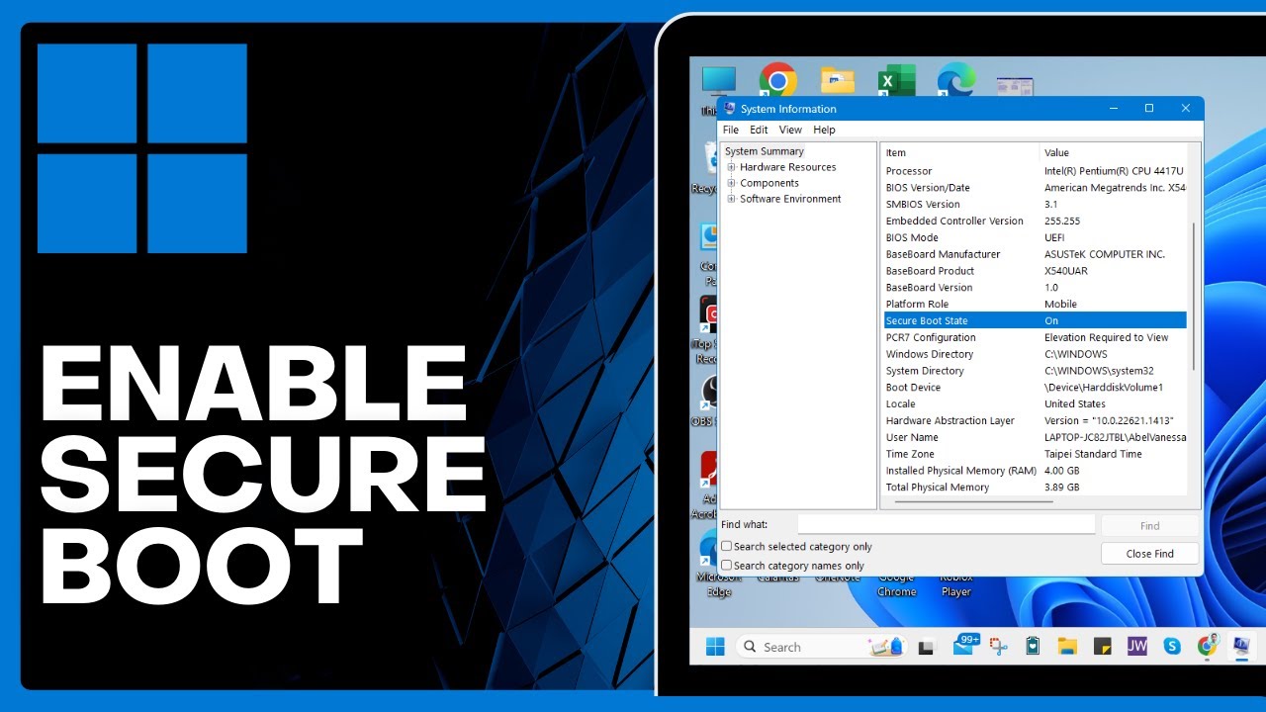Click the Start button on the taskbar
The height and width of the screenshot is (712, 1266).
[715, 646]
